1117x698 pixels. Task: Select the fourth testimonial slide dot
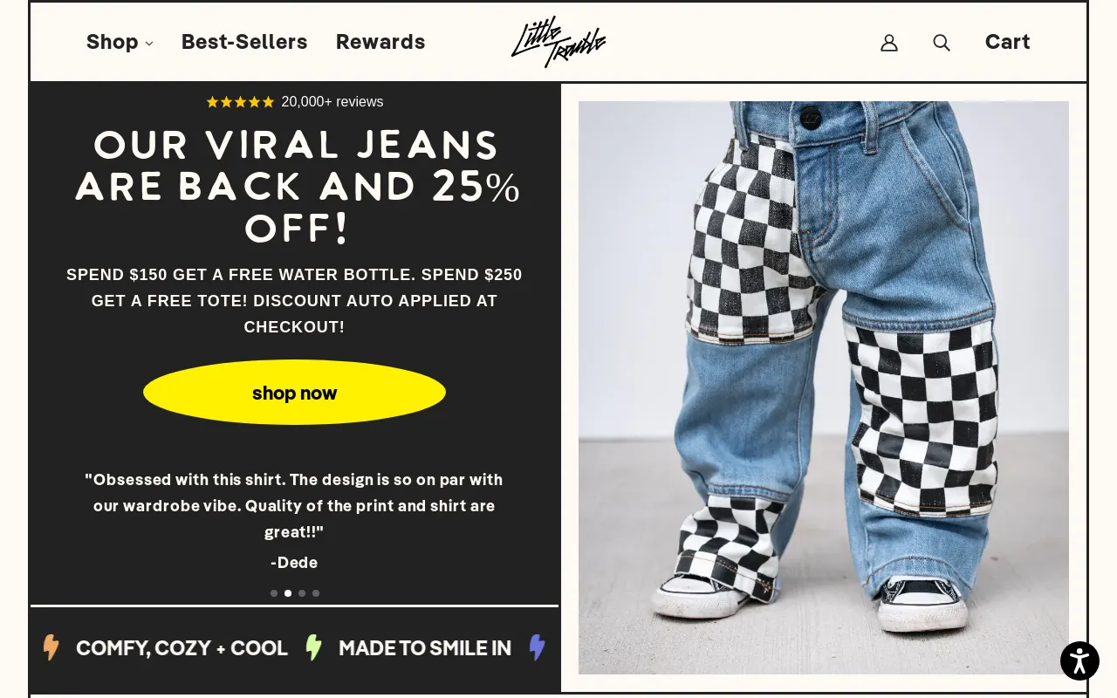(316, 593)
